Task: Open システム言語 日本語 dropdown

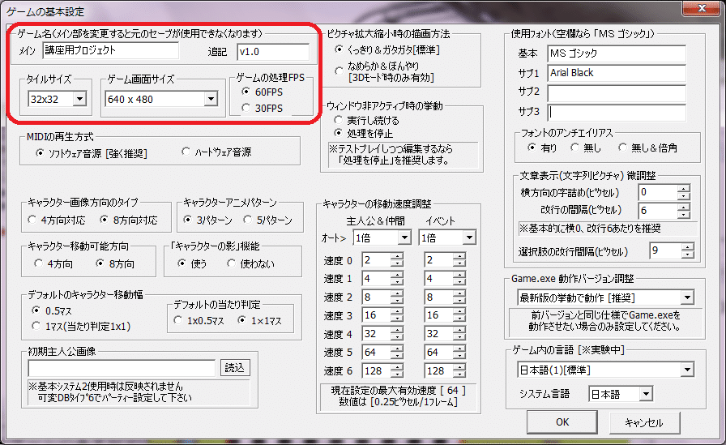Action: pos(646,394)
